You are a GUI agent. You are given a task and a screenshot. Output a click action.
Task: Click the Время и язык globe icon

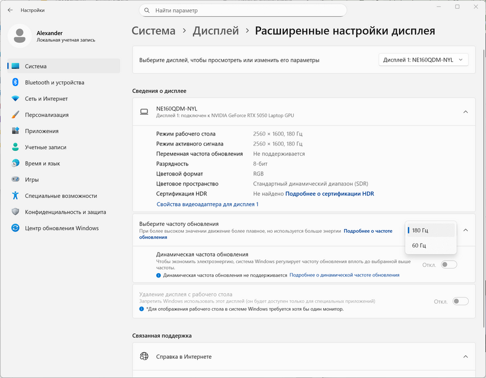coord(16,163)
